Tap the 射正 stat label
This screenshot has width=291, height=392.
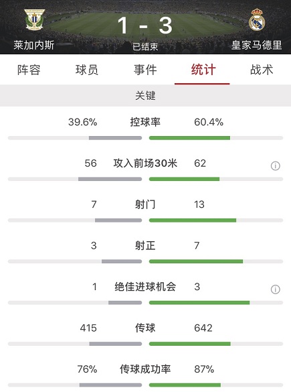point(145,245)
